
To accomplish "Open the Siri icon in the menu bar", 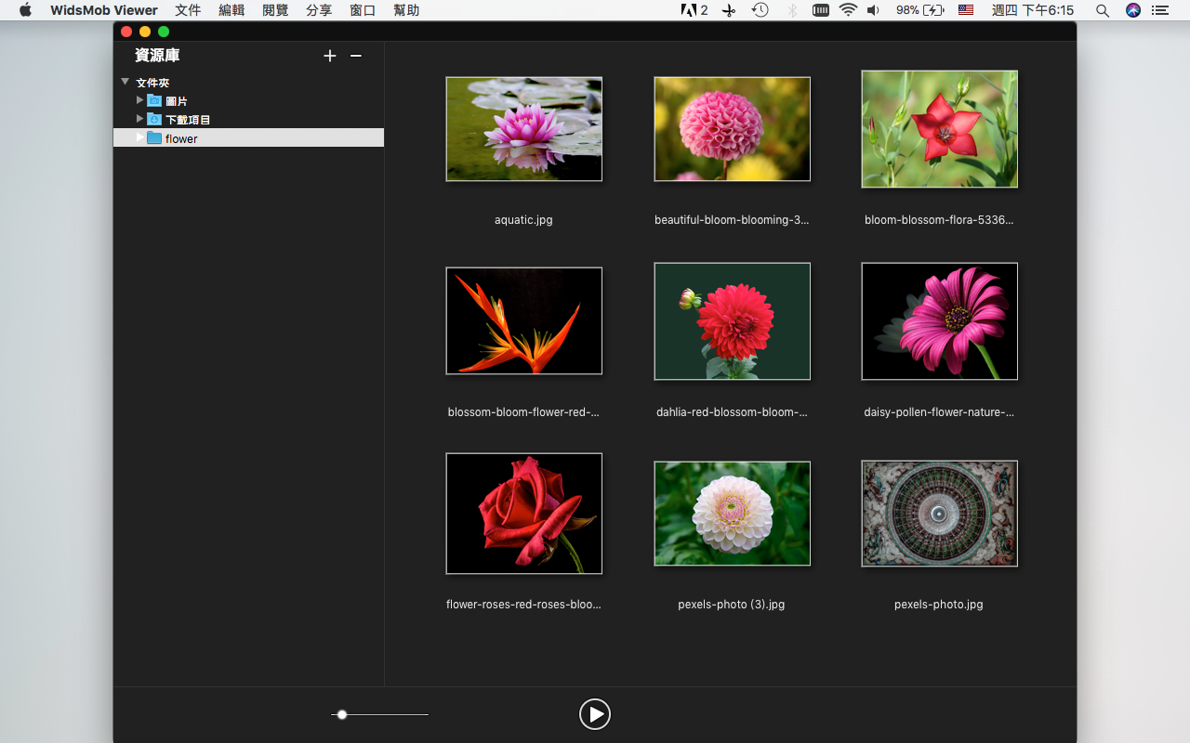I will (x=1132, y=10).
